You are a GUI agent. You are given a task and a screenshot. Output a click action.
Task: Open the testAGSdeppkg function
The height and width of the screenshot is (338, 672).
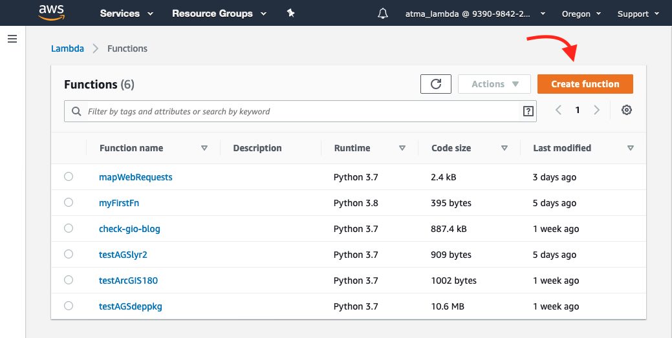tap(130, 306)
